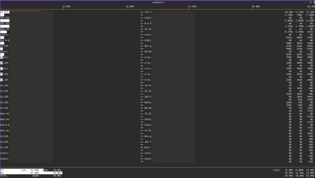Select the cumulative TX value 93.0KB
The image size is (315, 178).
point(34,170)
